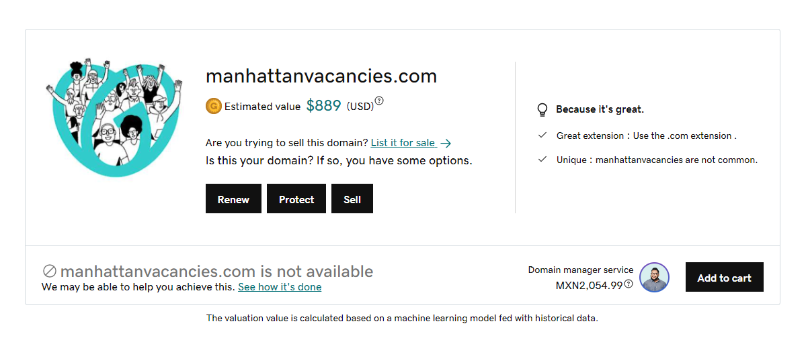Image resolution: width=808 pixels, height=338 pixels.
Task: Click the help icon next to MXN2,054.99
Action: pyautogui.click(x=629, y=284)
